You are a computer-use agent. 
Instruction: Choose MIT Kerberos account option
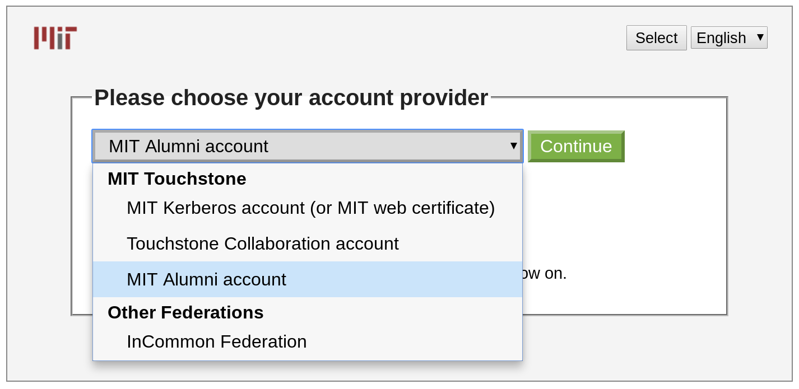(310, 208)
